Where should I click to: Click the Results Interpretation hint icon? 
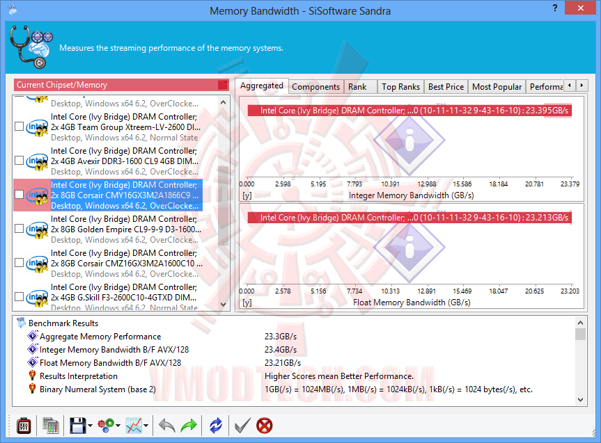tap(33, 376)
